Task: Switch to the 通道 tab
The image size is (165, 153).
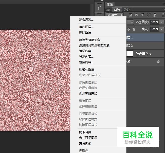Action: coord(127,10)
